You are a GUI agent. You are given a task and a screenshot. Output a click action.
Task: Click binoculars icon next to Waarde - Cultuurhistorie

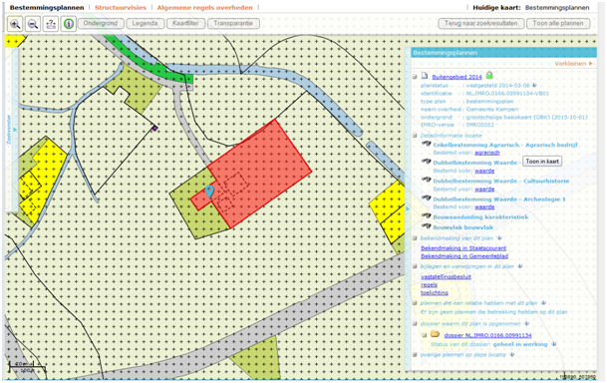427,180
